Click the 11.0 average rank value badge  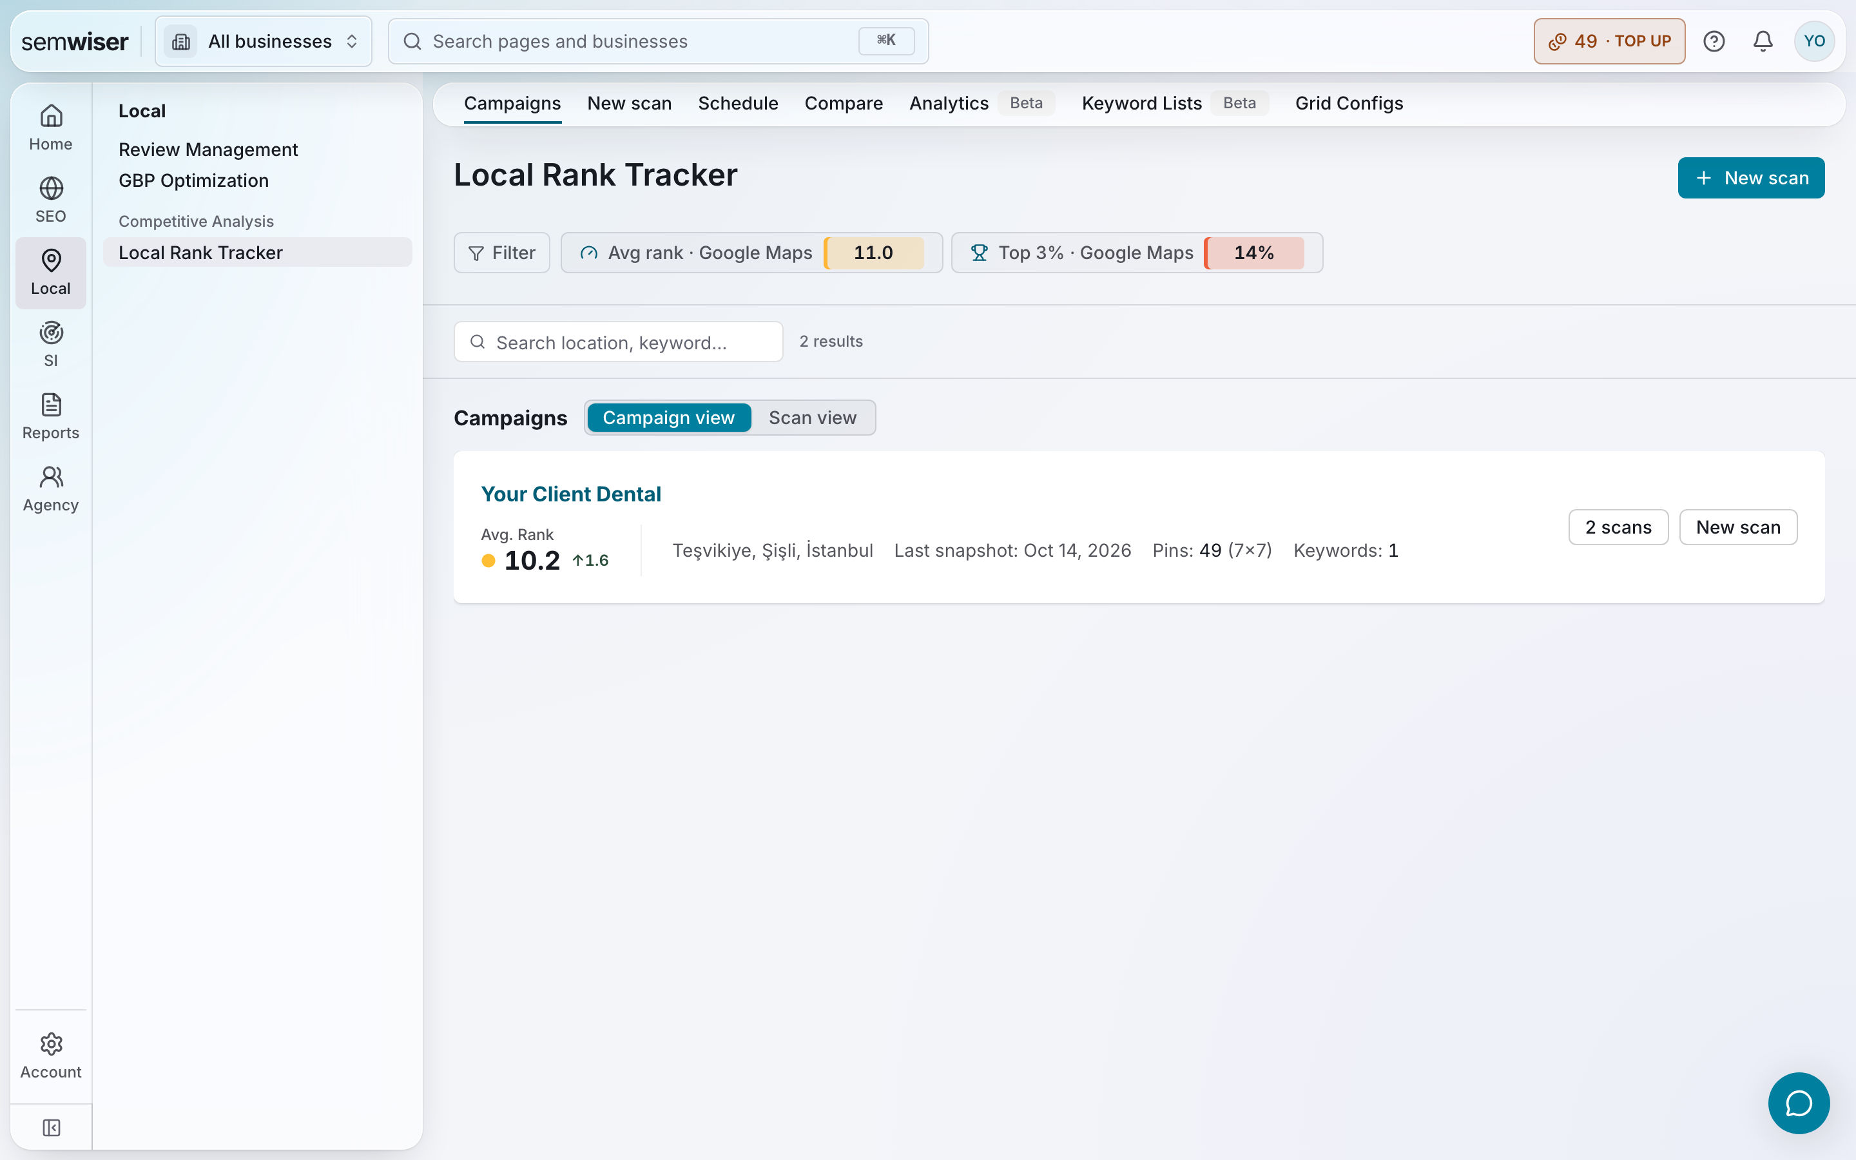pyautogui.click(x=874, y=253)
